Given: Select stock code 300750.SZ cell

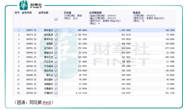Looking at the screenshot, I should click(x=31, y=93).
